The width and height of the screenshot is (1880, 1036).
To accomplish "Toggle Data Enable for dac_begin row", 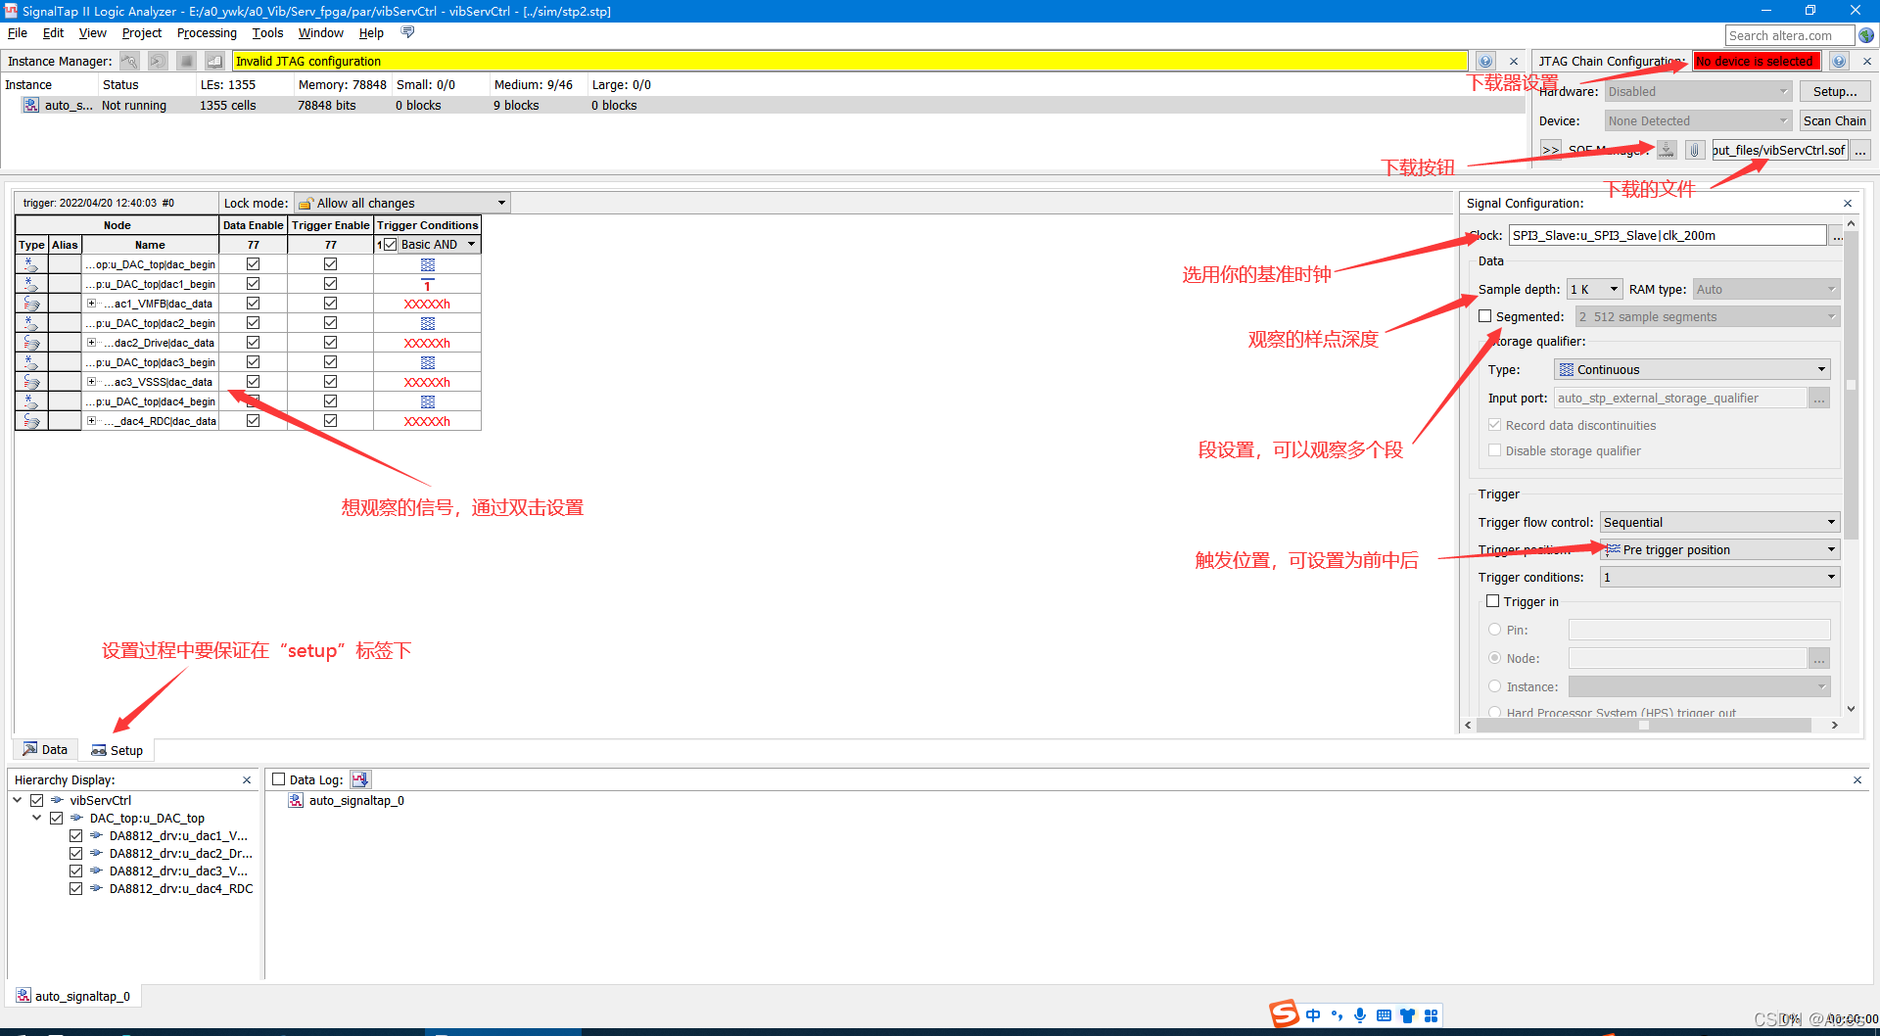I will (x=253, y=264).
